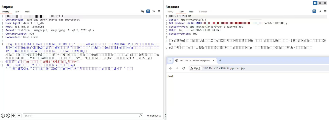The height and width of the screenshot is (120, 329).
Task: Switch Response view to Render tab
Action: pos(203,12)
